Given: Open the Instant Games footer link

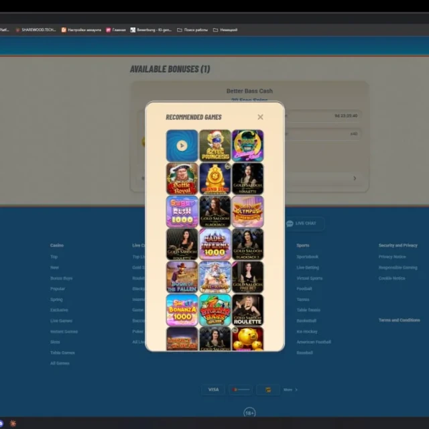Looking at the screenshot, I should click(64, 331).
